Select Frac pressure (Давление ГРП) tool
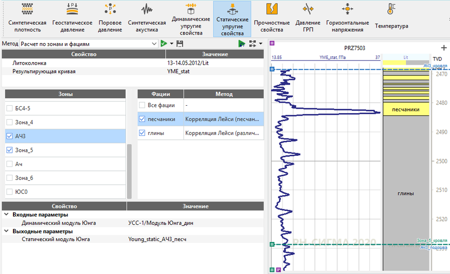This screenshot has width=450, height=274. [x=307, y=18]
